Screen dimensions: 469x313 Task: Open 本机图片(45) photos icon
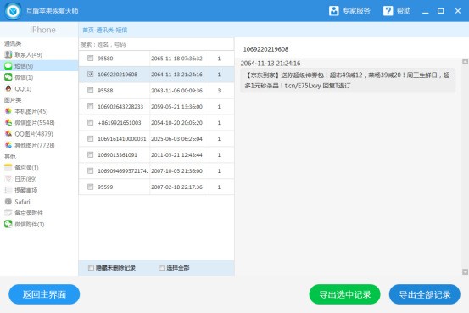pos(8,111)
